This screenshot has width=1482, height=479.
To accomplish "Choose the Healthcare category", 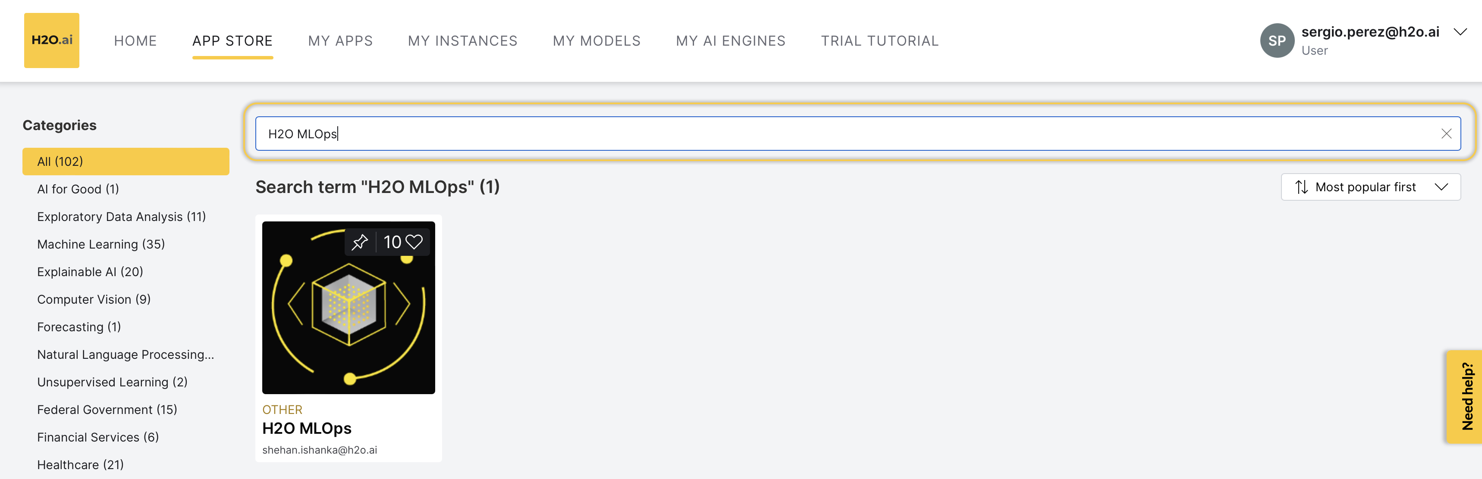I will point(81,465).
